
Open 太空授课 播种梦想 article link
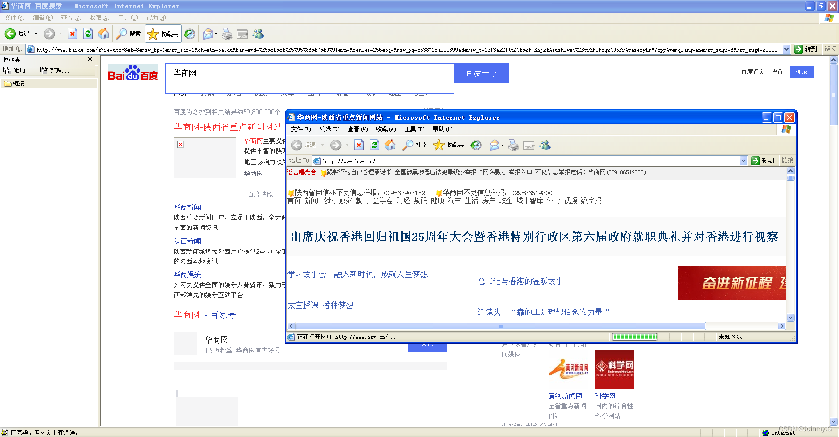(320, 305)
